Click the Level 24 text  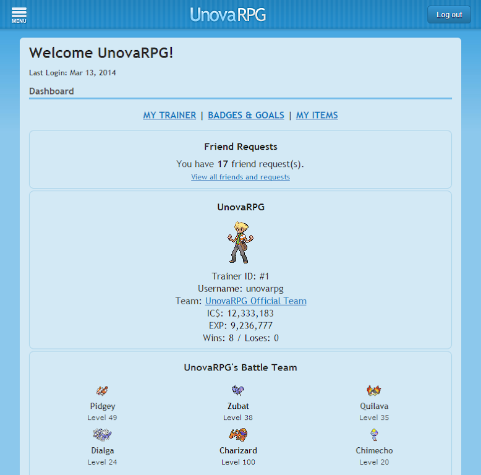102,462
